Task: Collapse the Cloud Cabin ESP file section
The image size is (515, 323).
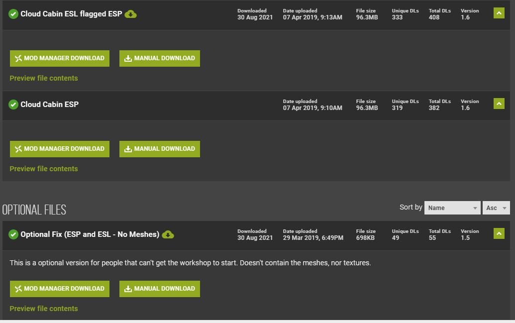Action: (499, 104)
